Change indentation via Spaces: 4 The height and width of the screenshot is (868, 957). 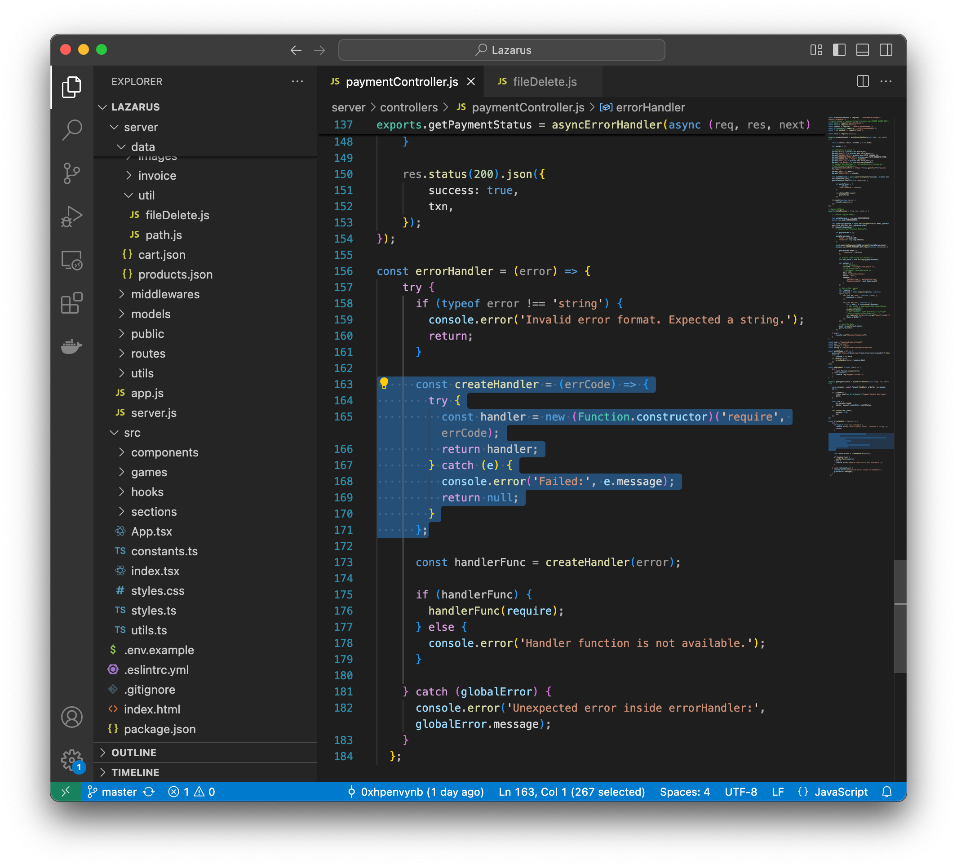tap(685, 792)
